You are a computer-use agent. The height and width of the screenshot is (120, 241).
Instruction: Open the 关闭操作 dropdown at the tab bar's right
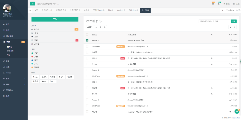(x=230, y=10)
